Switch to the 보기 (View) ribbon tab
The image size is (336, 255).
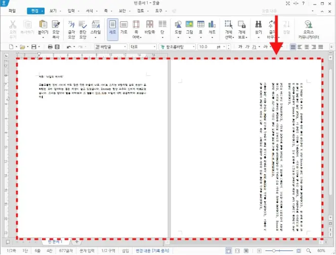(x=54, y=11)
